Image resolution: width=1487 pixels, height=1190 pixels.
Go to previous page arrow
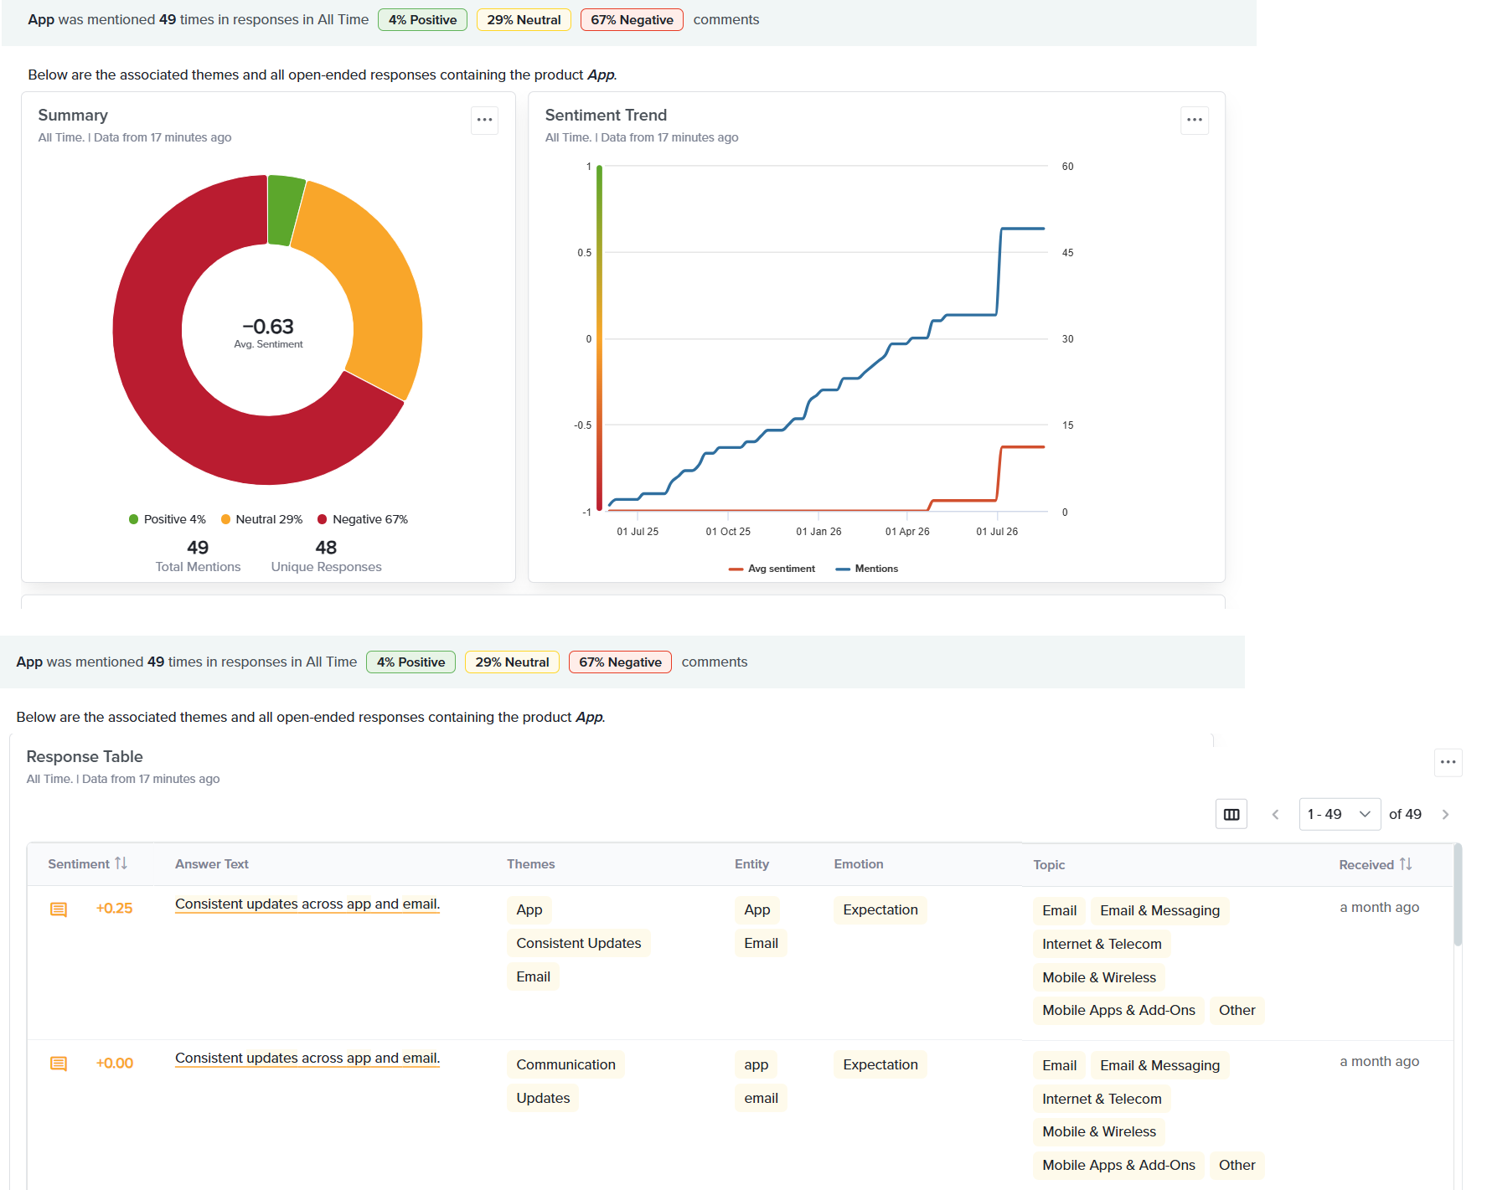1275,814
